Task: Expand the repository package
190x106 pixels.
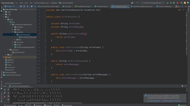Action: point(12,42)
